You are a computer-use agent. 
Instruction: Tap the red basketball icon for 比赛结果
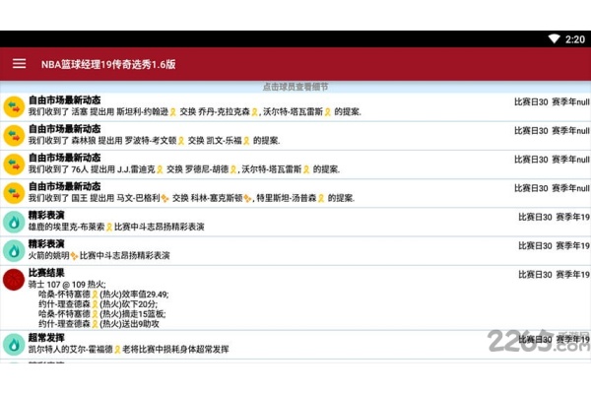(x=14, y=280)
